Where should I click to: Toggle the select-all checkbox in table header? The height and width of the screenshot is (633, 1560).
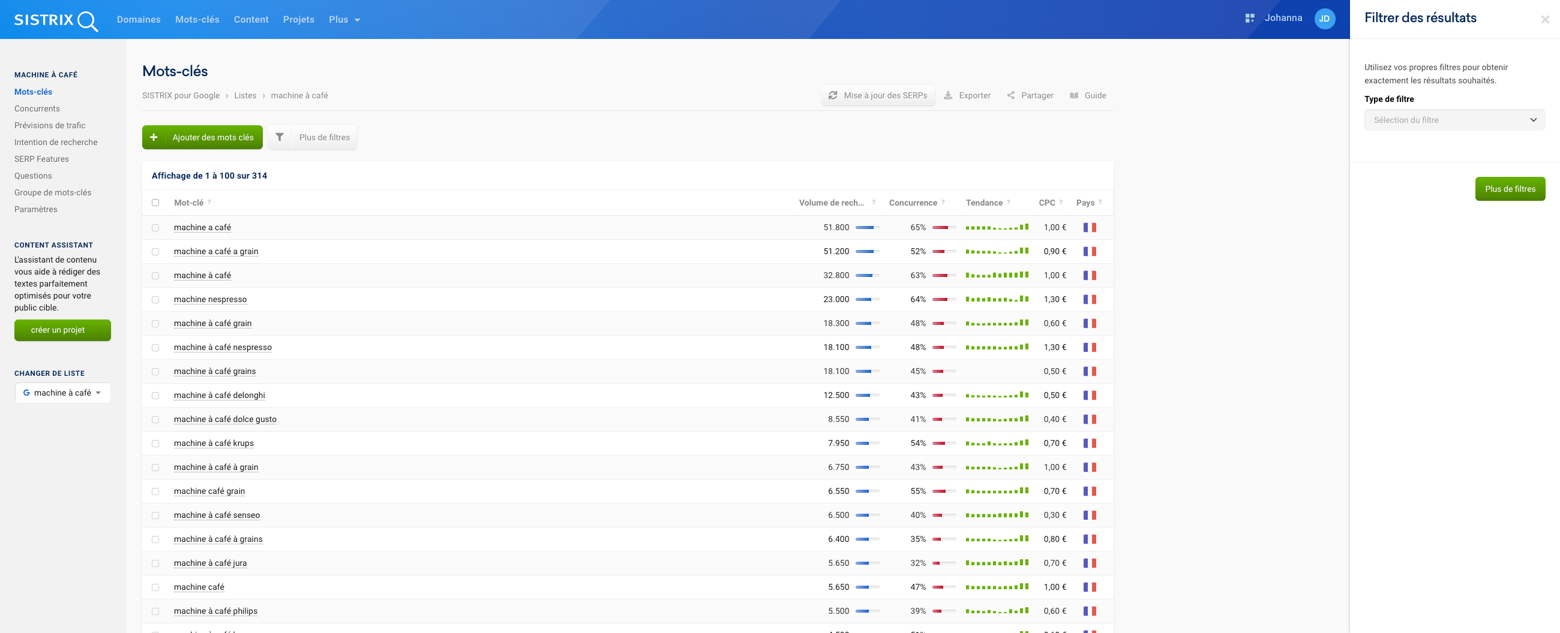click(155, 203)
